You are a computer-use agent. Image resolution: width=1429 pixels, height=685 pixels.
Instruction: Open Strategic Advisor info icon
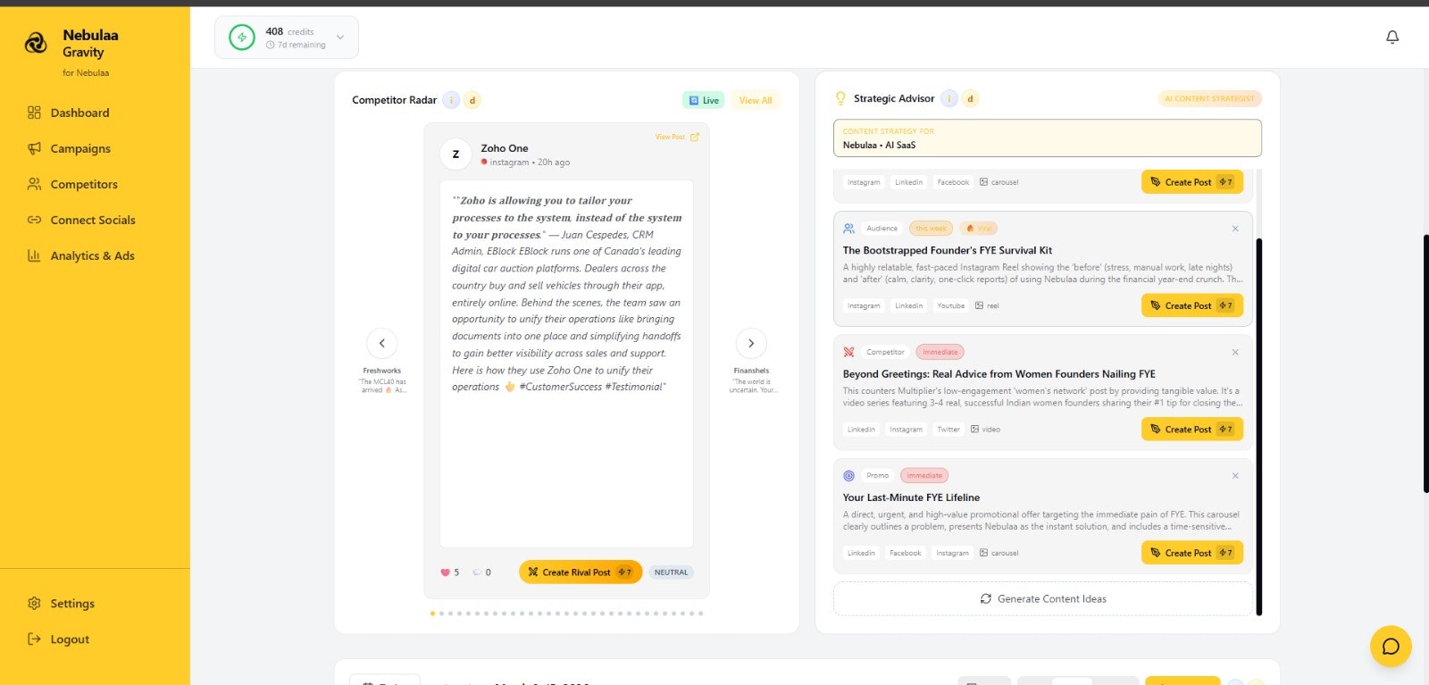click(949, 98)
